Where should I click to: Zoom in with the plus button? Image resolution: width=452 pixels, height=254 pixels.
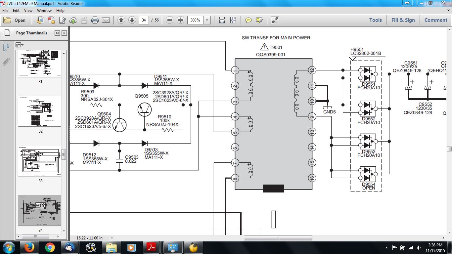(x=180, y=20)
